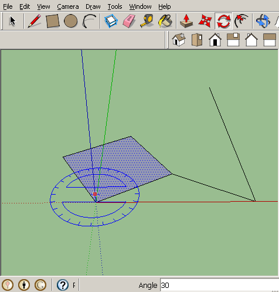Select the Push/Pull tool
Image resolution: width=279 pixels, height=292 pixels.
pyautogui.click(x=186, y=21)
